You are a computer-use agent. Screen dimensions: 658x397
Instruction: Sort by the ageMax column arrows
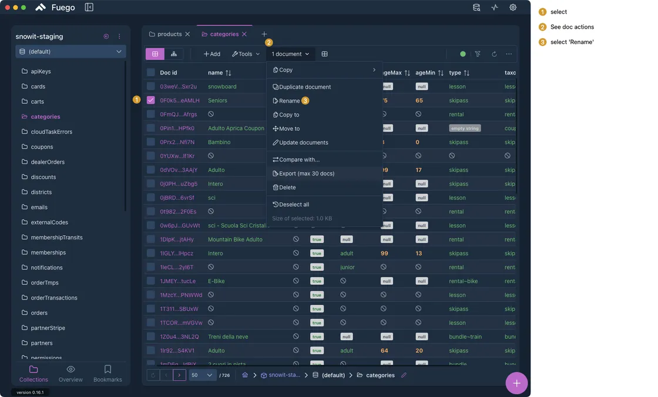(x=407, y=73)
